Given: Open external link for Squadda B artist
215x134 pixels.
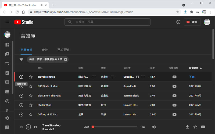Looking at the screenshot, I should tap(138, 77).
